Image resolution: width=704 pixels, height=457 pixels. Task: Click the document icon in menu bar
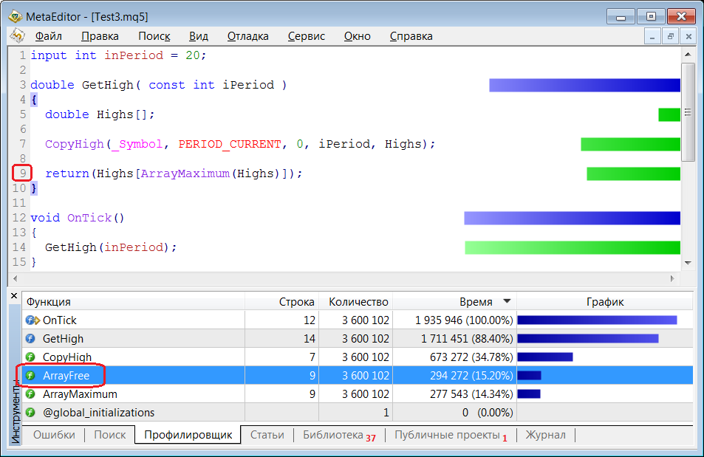[x=18, y=35]
